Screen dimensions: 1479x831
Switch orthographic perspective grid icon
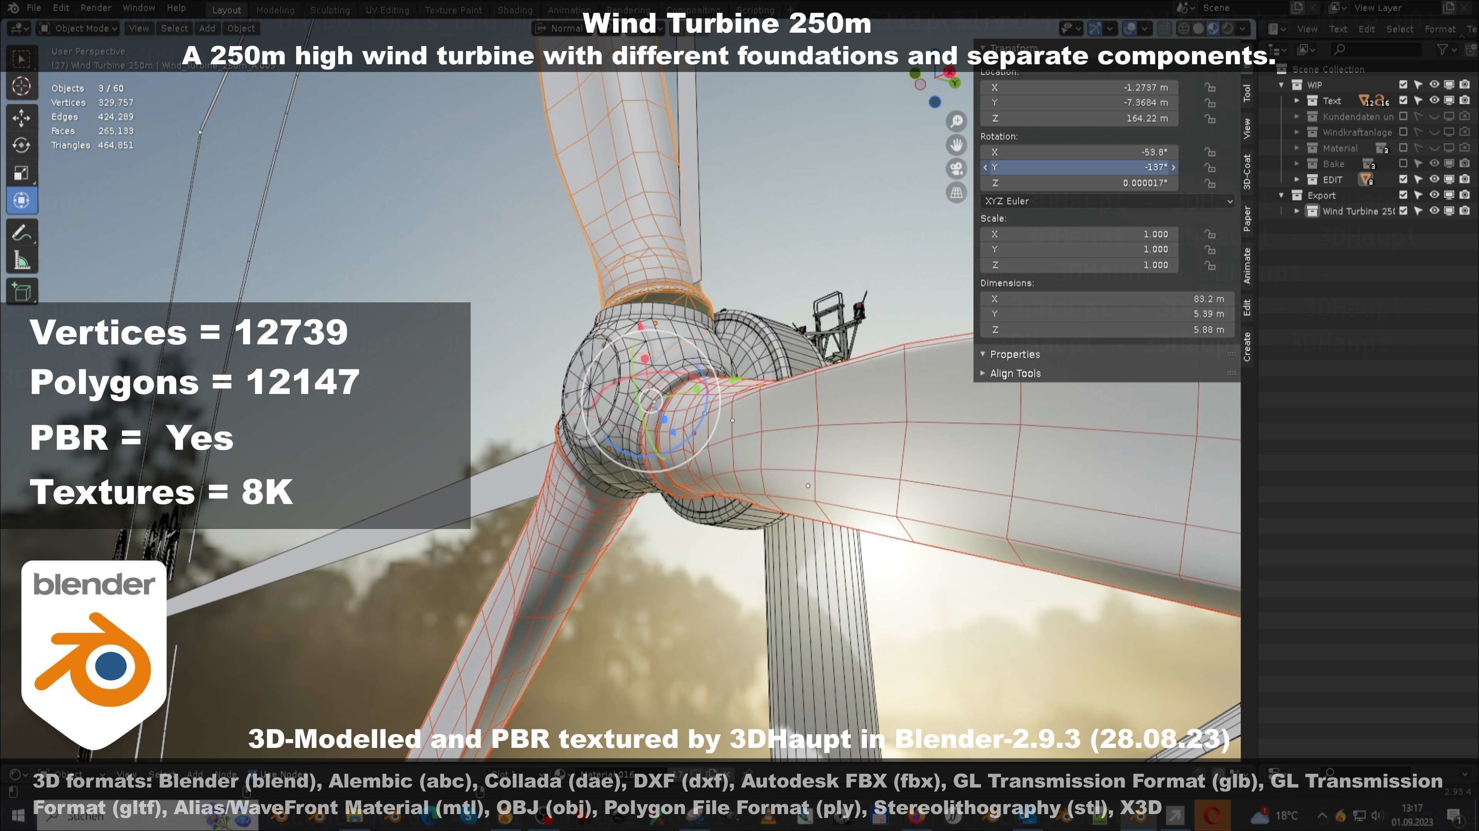coord(956,193)
